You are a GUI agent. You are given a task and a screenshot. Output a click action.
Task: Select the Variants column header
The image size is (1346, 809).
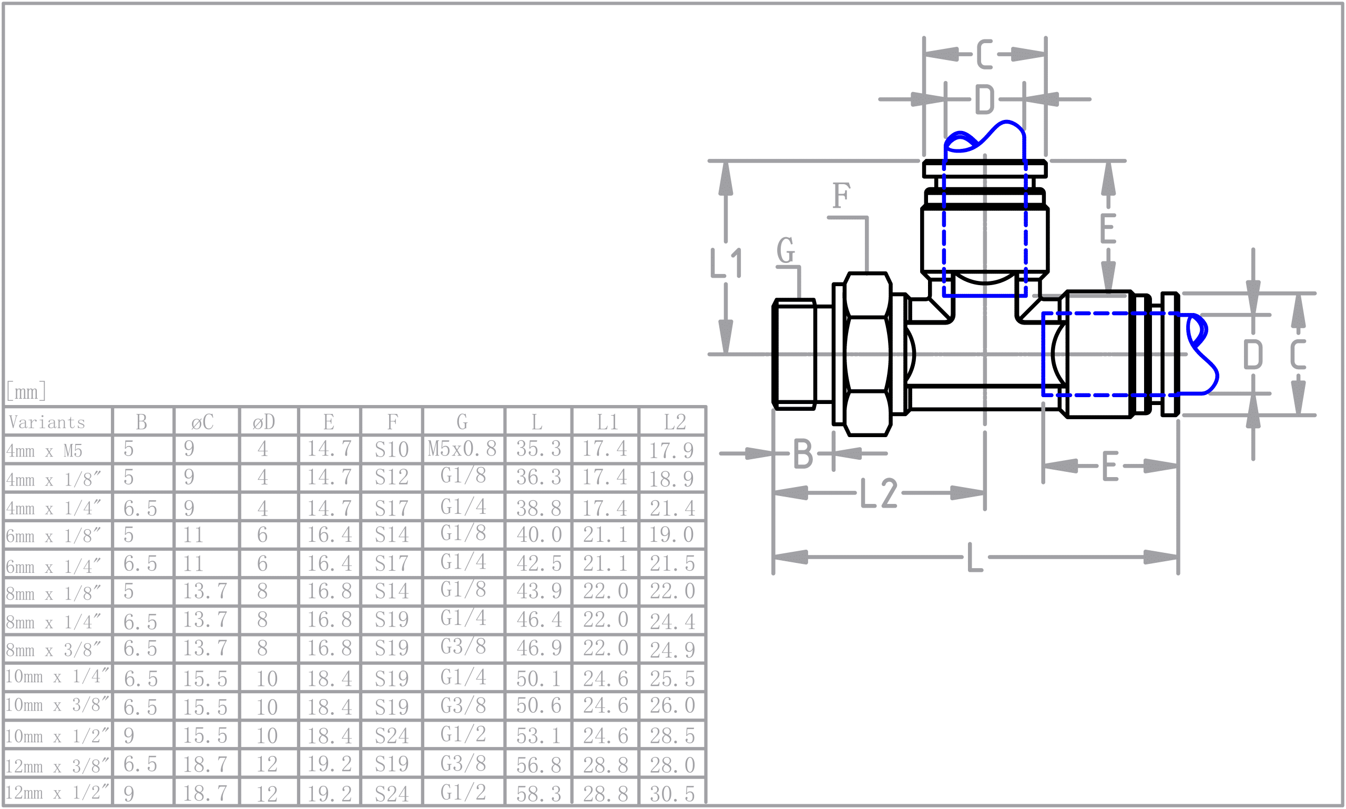pyautogui.click(x=47, y=422)
